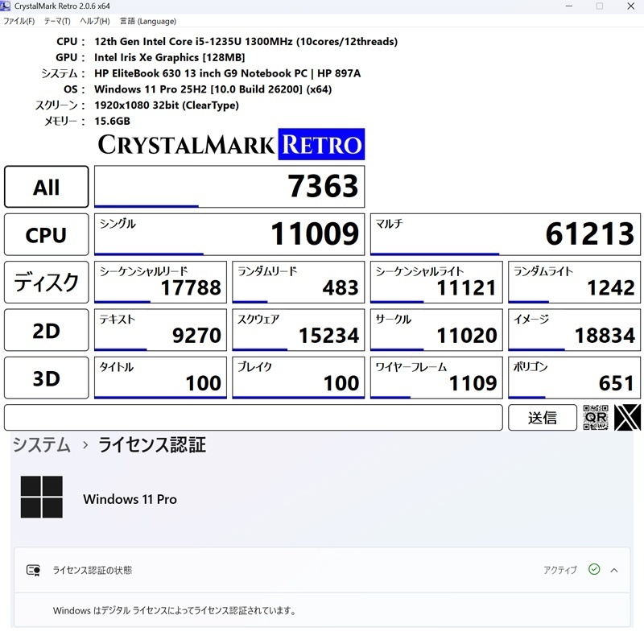The height and width of the screenshot is (644, 644).
Task: Click the CPU info text i5-1235U
Action: coord(246,42)
